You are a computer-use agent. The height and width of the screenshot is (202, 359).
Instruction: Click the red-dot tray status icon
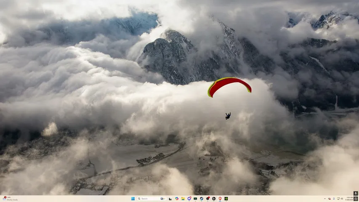click(x=330, y=199)
